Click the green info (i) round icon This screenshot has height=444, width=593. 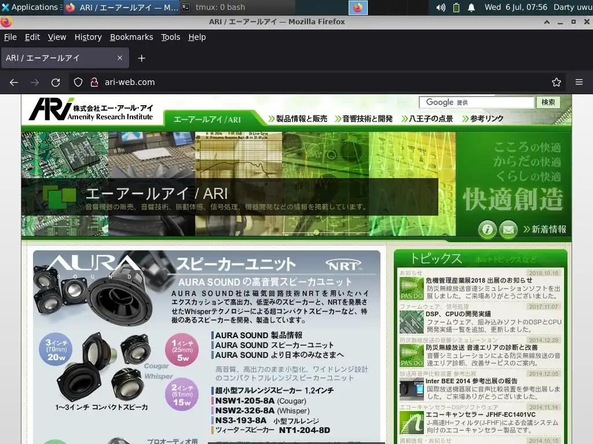488,229
